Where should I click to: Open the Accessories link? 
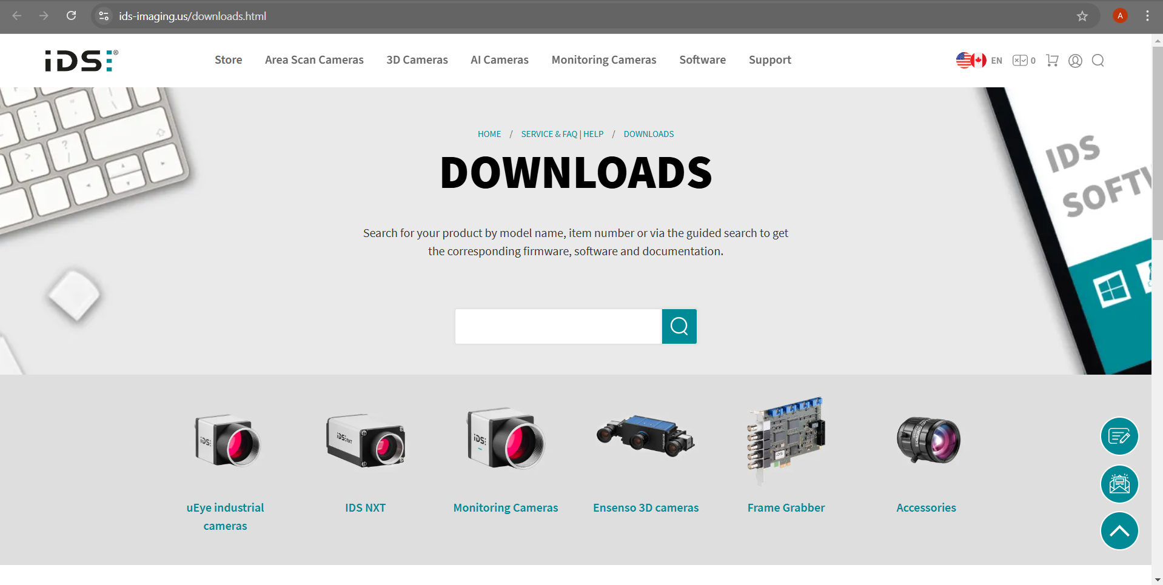point(926,508)
